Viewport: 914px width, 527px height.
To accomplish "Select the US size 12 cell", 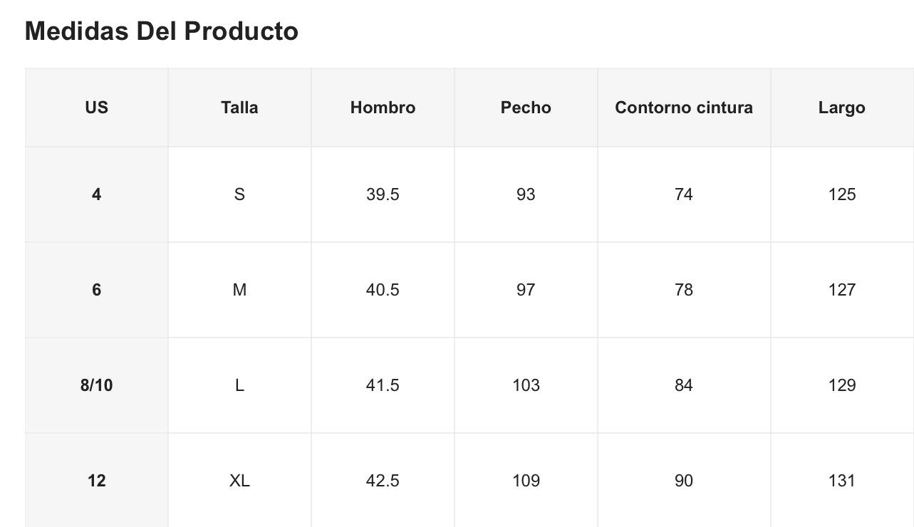I will click(x=96, y=481).
